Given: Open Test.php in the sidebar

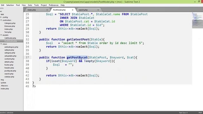Looking at the screenshot, I should [8, 32].
